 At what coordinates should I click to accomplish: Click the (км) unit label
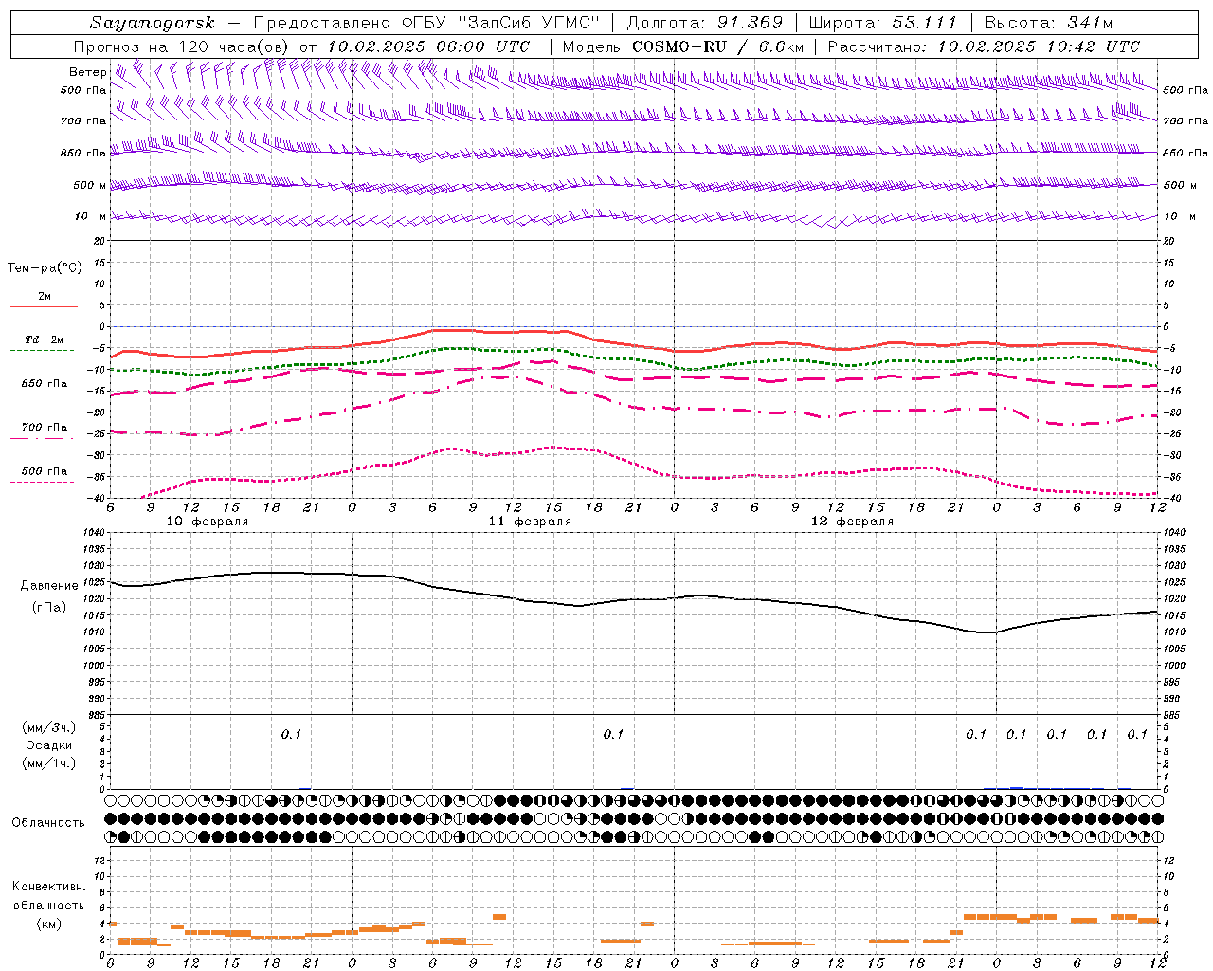click(48, 924)
